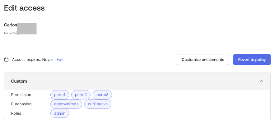The height and width of the screenshot is (124, 275).
Task: Click the Revert to policy button
Action: pyautogui.click(x=252, y=60)
